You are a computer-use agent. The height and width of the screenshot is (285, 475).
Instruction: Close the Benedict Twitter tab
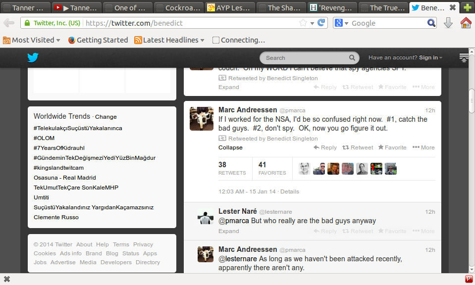453,7
